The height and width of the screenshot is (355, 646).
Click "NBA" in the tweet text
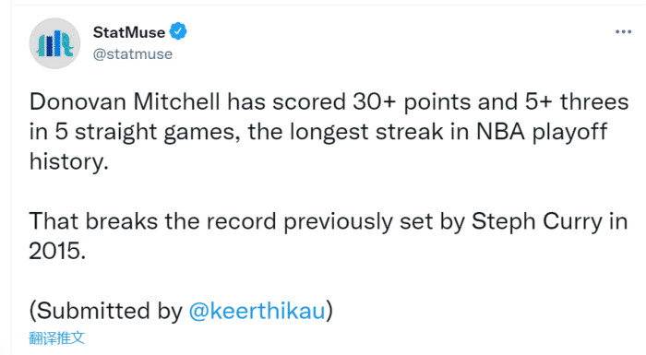(500, 132)
